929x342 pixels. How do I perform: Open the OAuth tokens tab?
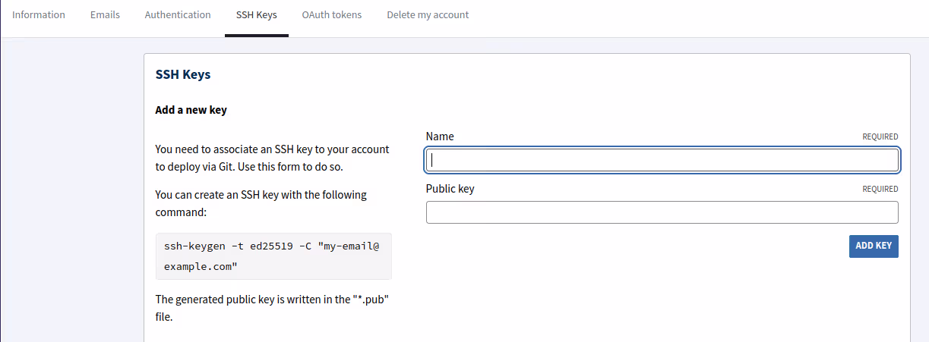[x=331, y=14]
